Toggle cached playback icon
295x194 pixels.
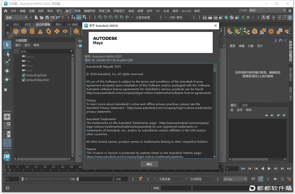[260, 179]
